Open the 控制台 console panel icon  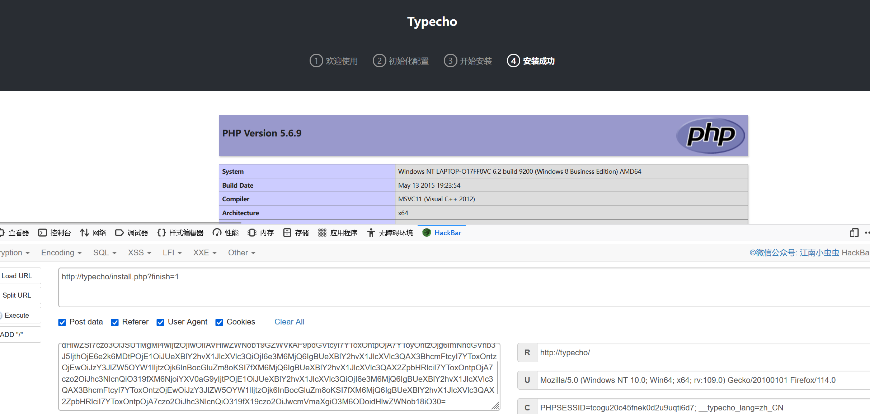(x=42, y=233)
